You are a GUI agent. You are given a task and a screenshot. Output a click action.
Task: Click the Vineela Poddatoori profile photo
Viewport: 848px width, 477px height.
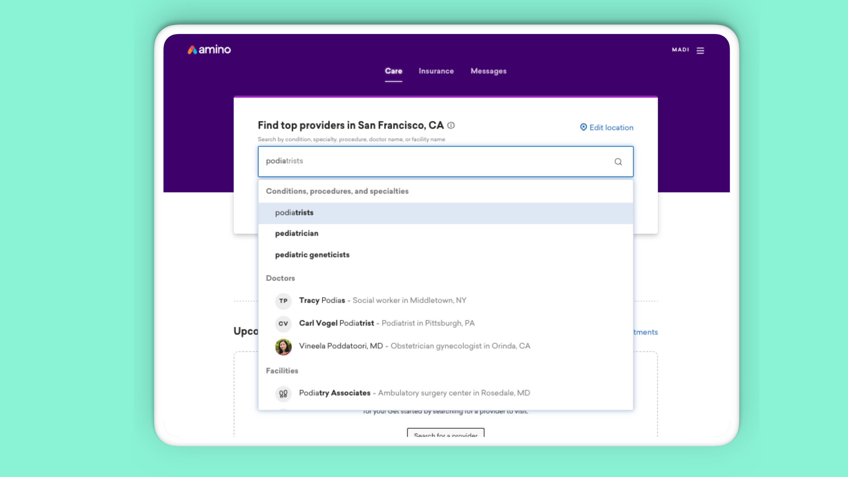283,346
